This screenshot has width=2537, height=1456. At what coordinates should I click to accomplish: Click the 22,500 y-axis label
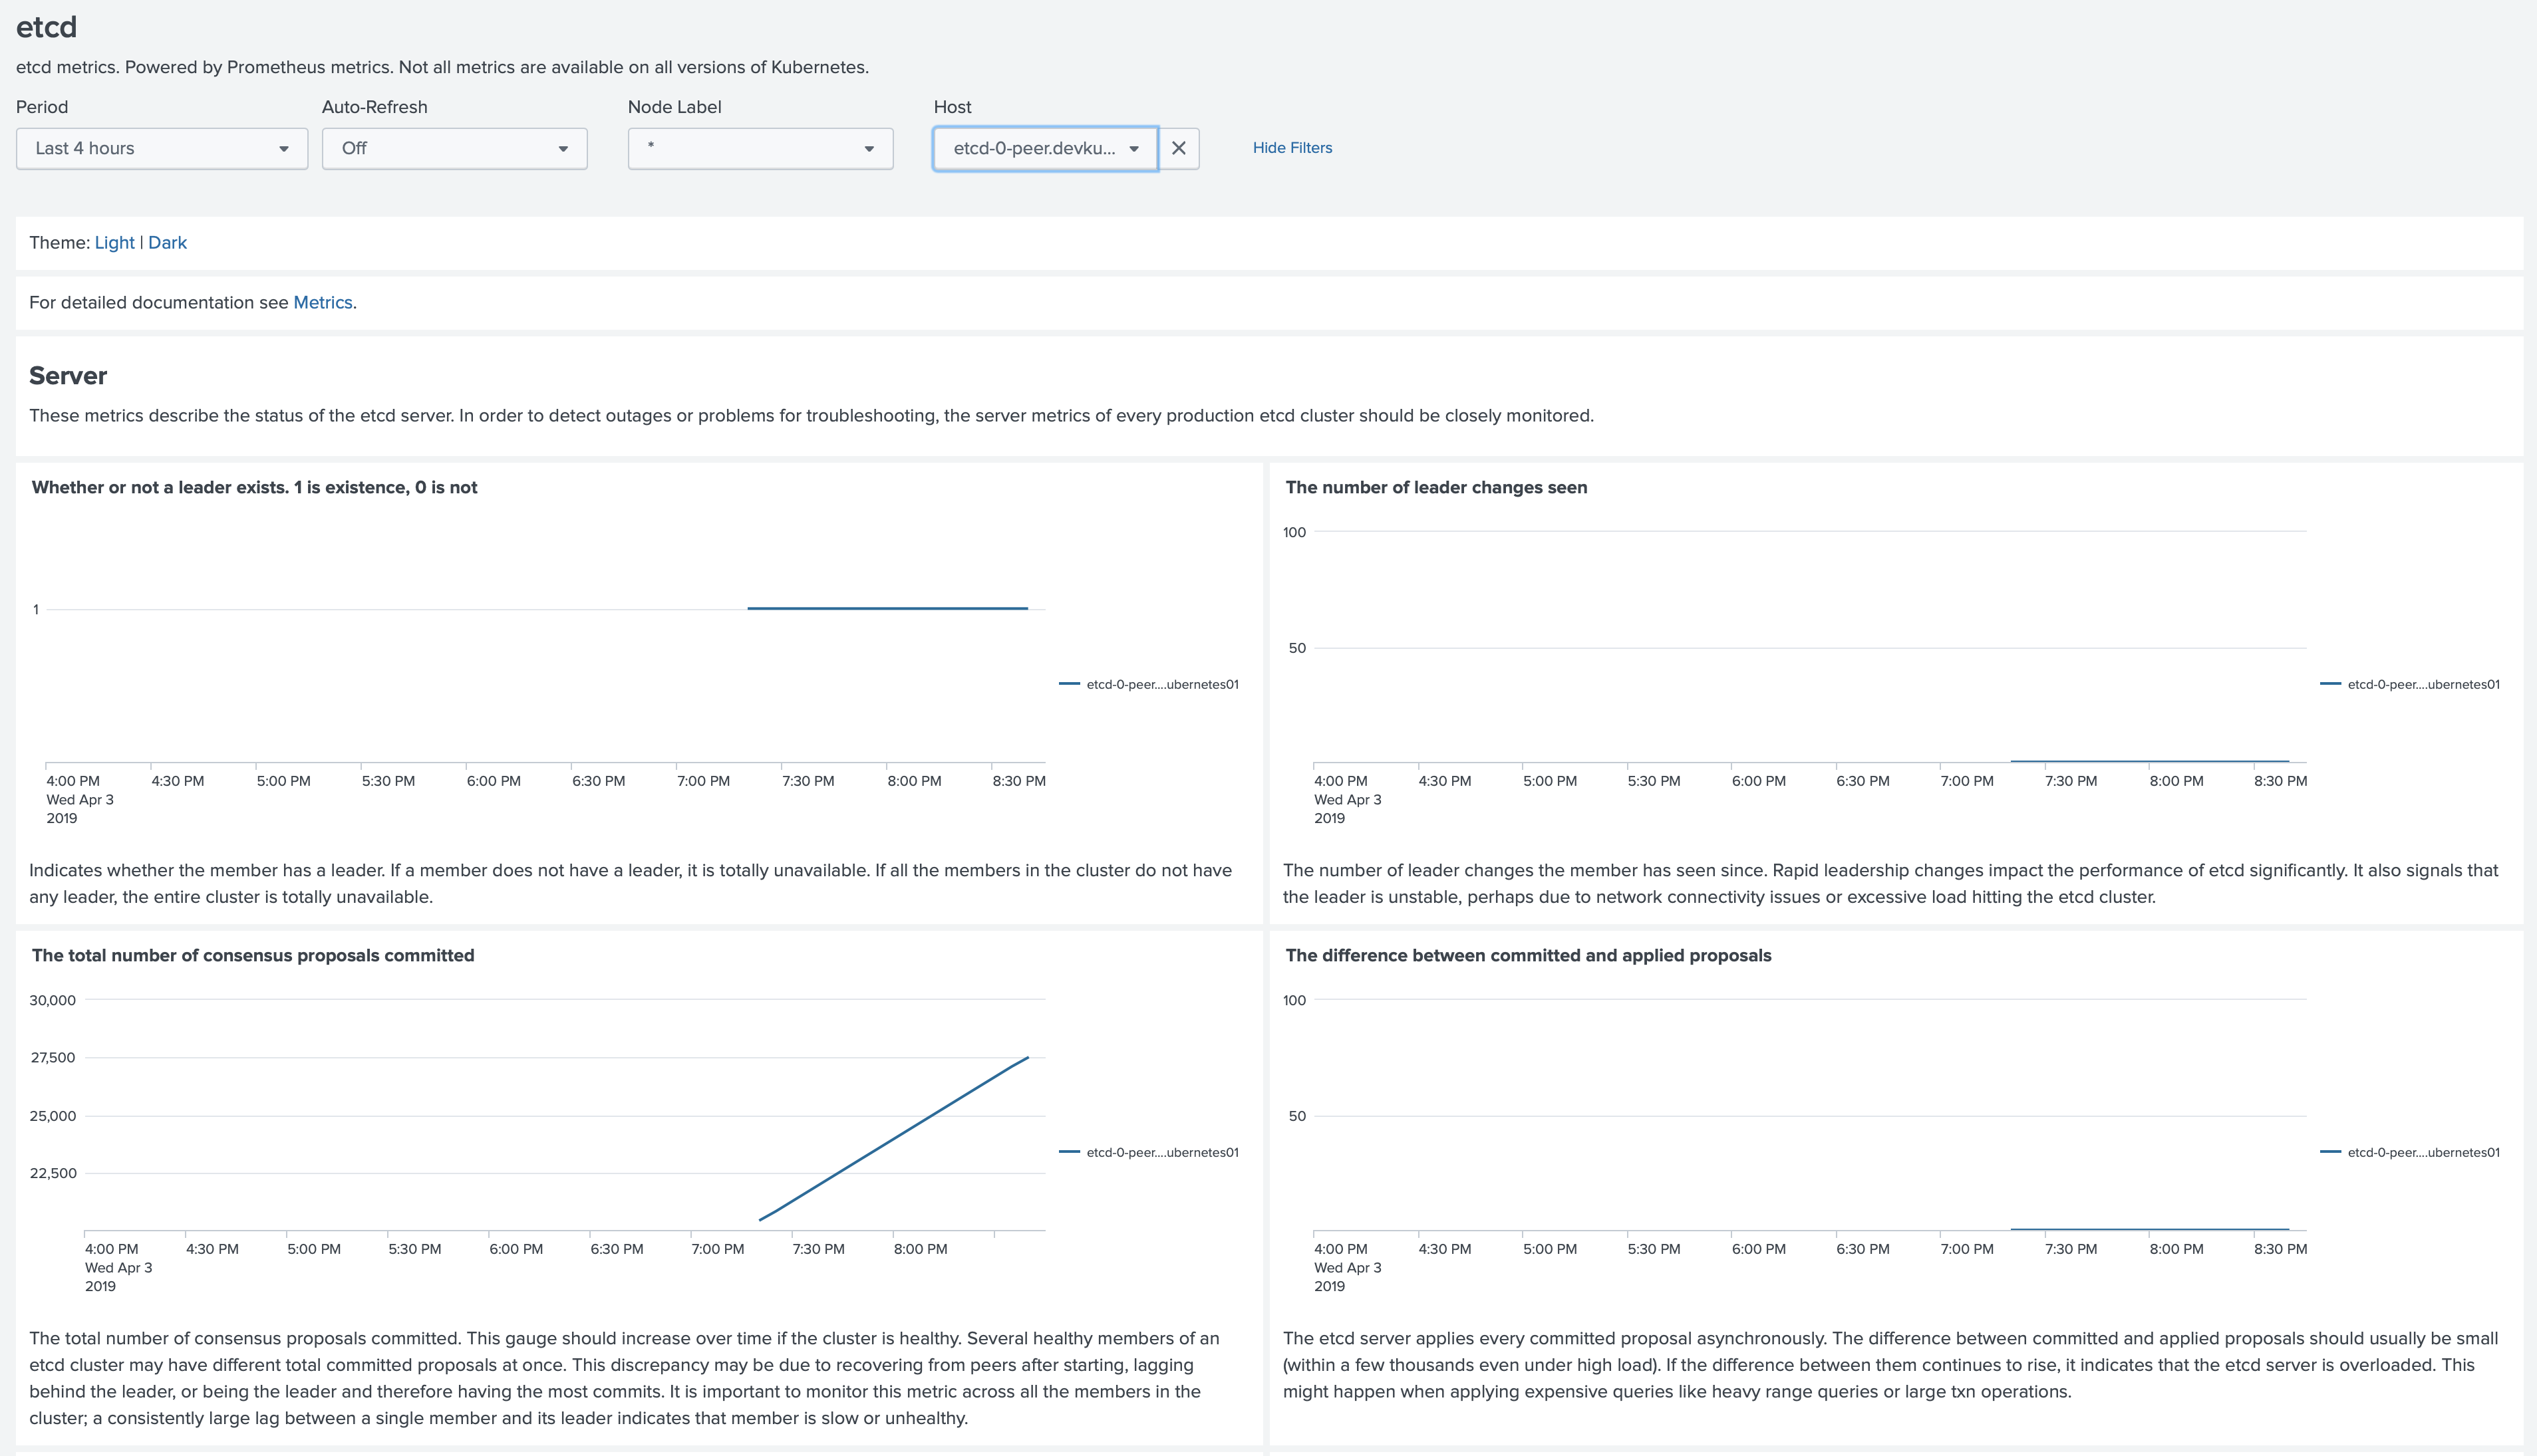(52, 1173)
